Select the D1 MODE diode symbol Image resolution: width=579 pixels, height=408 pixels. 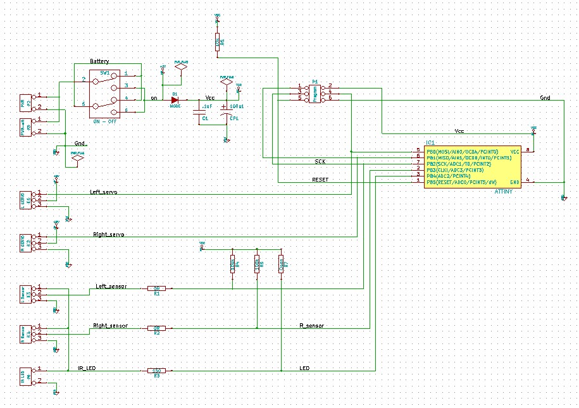pyautogui.click(x=174, y=99)
